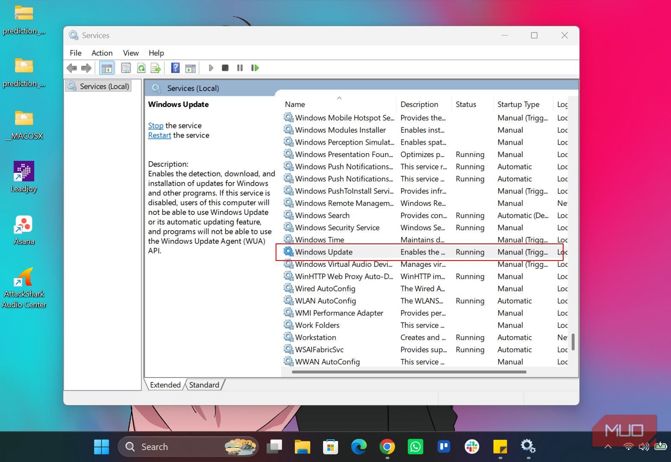Viewport: 671px width, 462px height.
Task: Select the Windows Presentation Foun... service
Action: click(425, 154)
